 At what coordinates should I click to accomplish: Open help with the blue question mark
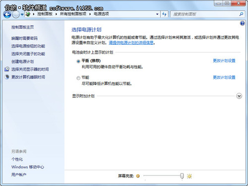[242, 23]
